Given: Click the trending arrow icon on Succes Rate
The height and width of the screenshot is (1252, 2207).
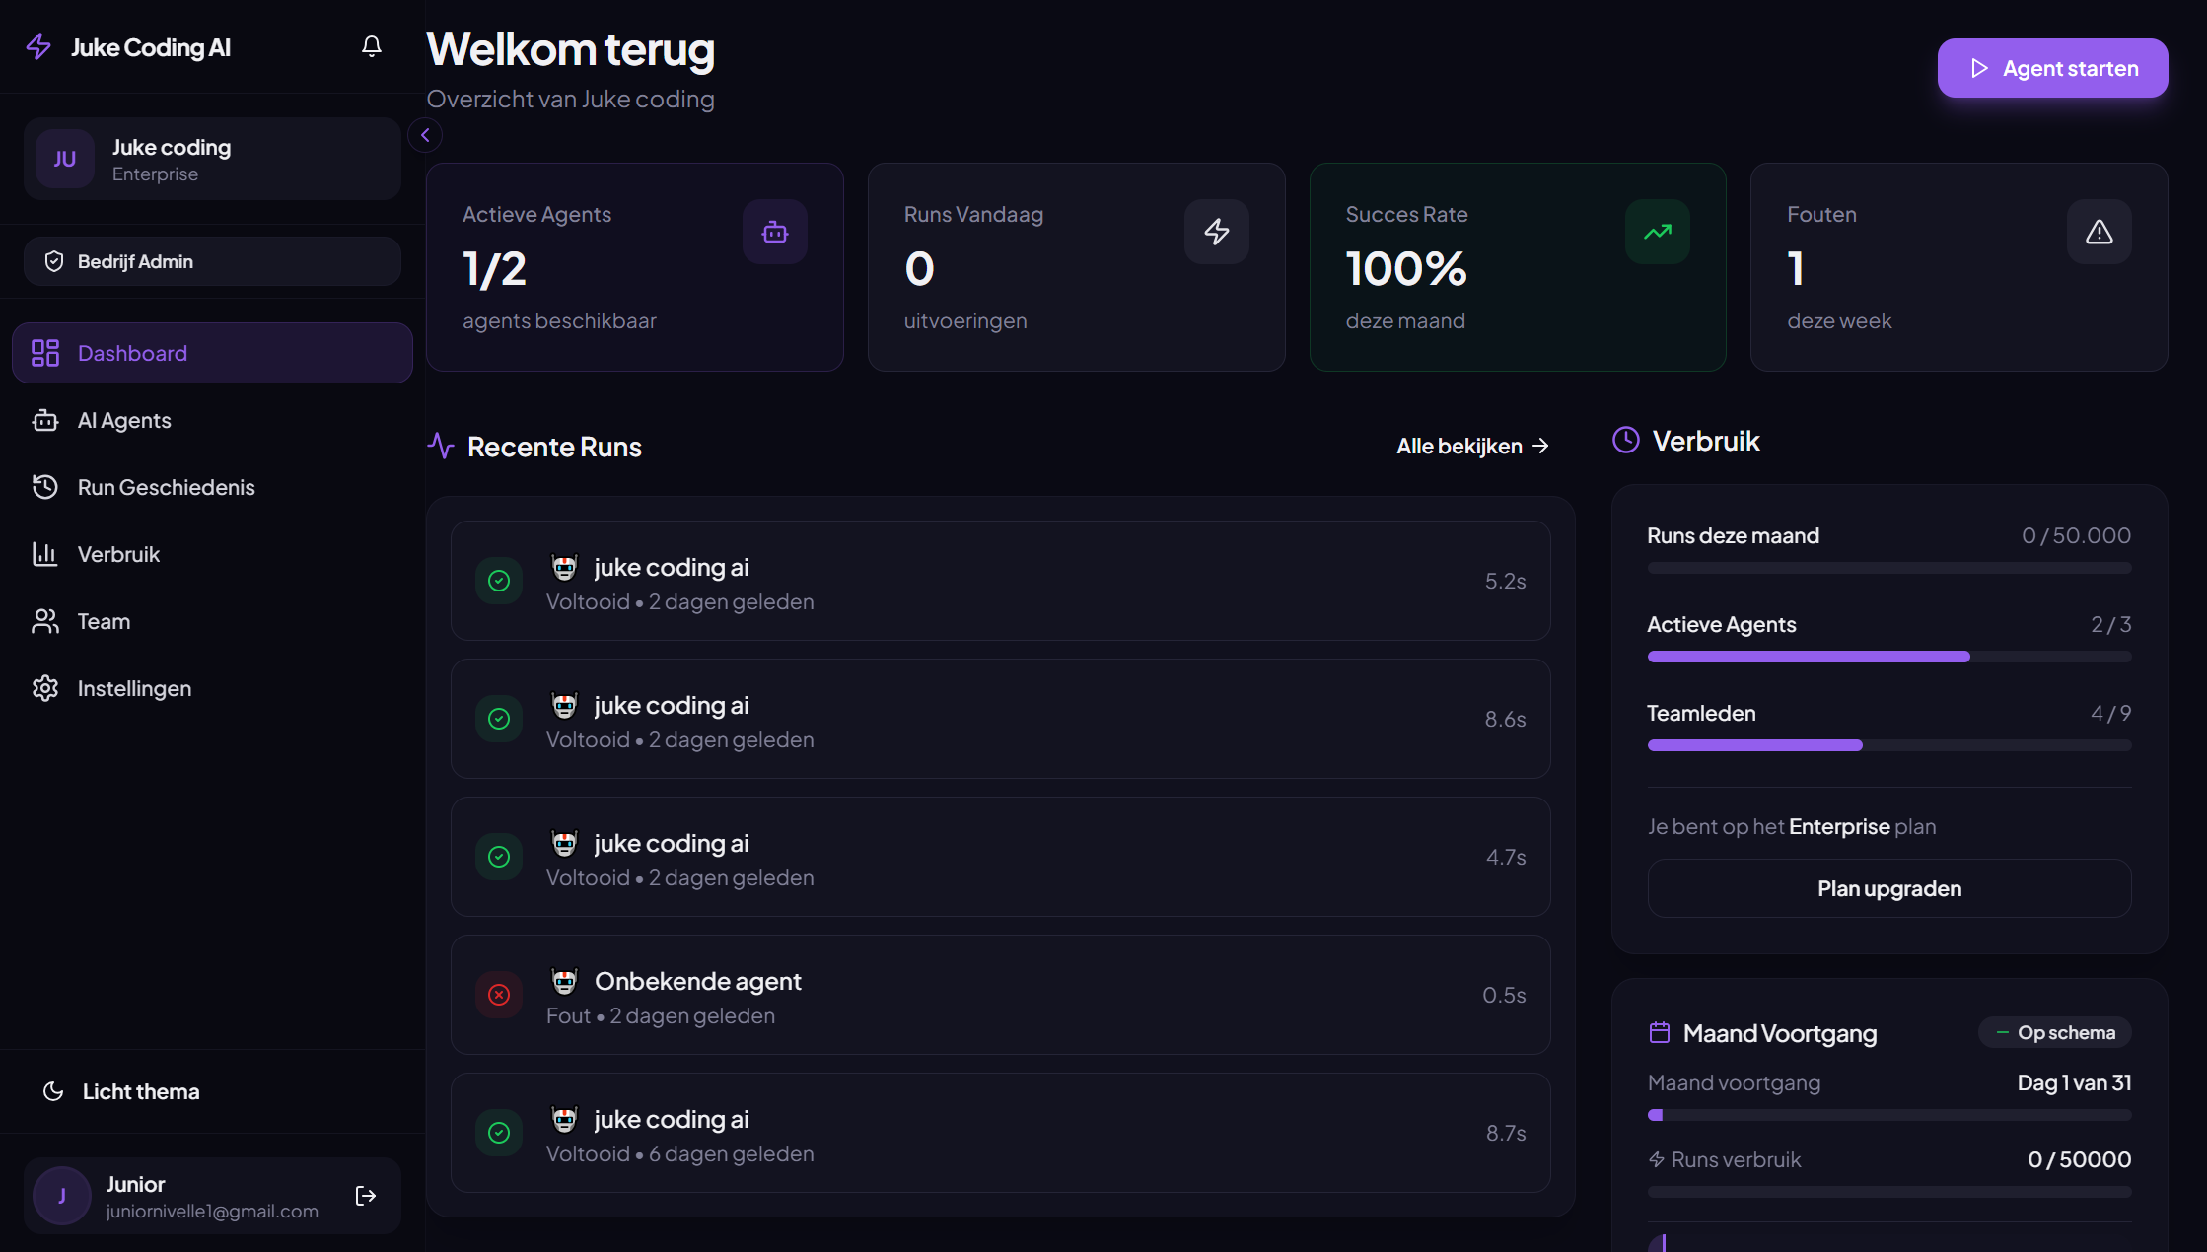Looking at the screenshot, I should (x=1658, y=231).
